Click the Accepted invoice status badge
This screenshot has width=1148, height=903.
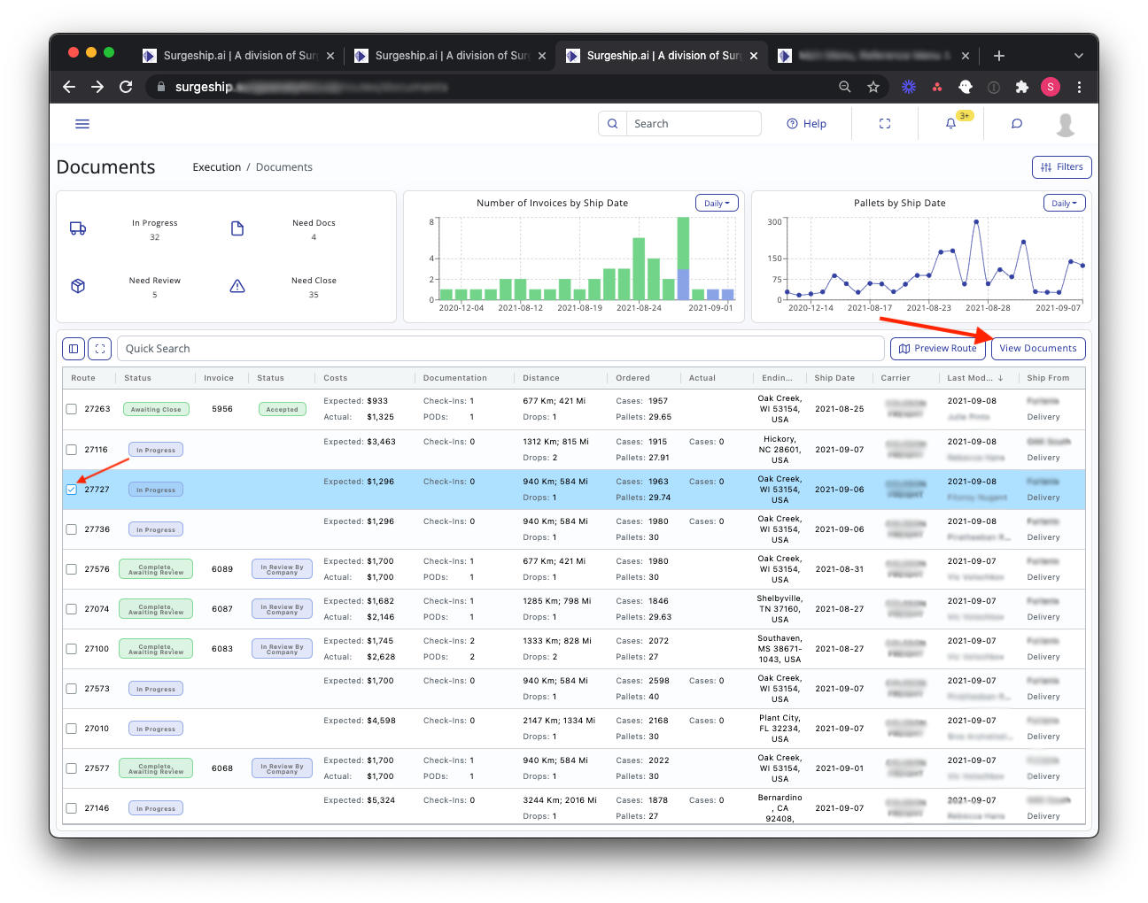click(283, 409)
